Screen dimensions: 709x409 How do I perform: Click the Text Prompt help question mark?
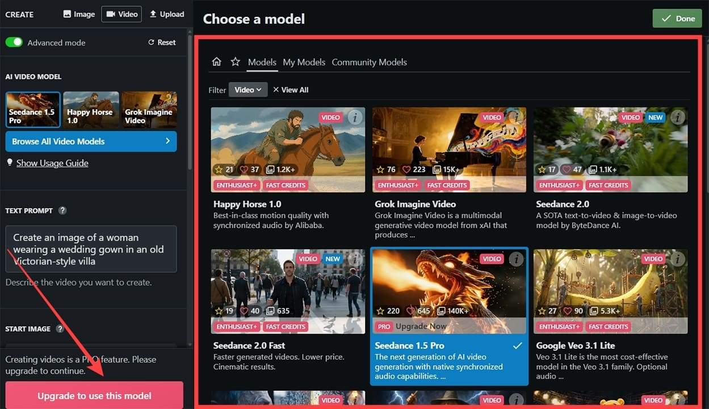[x=62, y=210]
